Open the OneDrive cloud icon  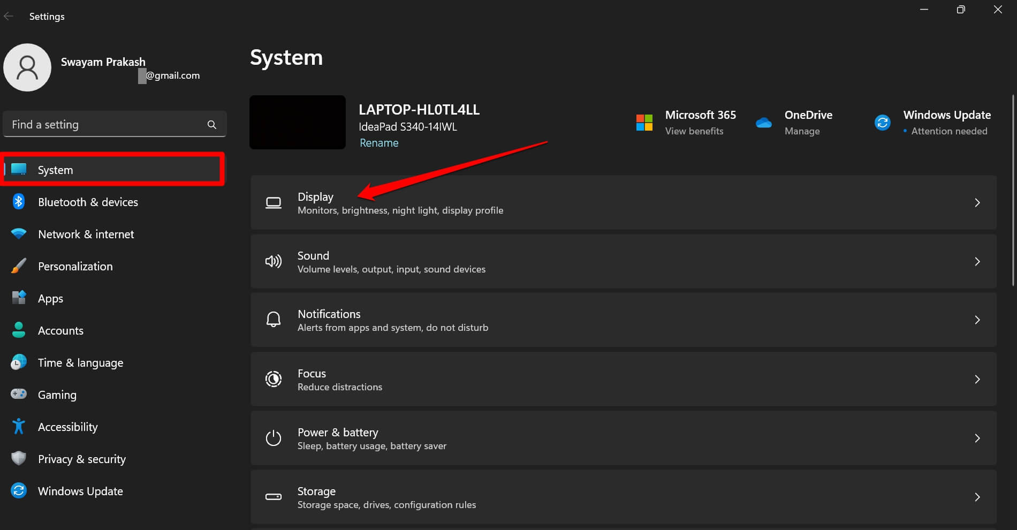(x=763, y=122)
